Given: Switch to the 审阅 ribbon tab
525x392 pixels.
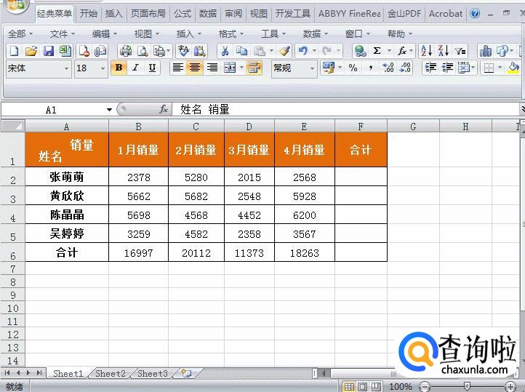Looking at the screenshot, I should coord(233,13).
